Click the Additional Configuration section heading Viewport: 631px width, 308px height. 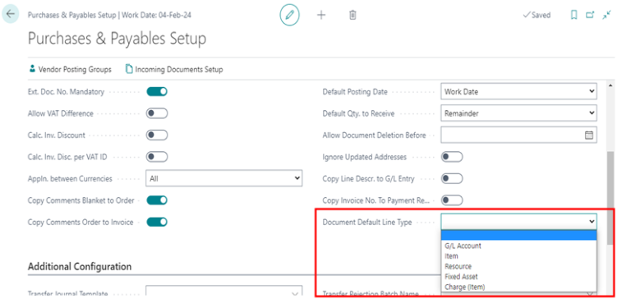click(x=80, y=267)
